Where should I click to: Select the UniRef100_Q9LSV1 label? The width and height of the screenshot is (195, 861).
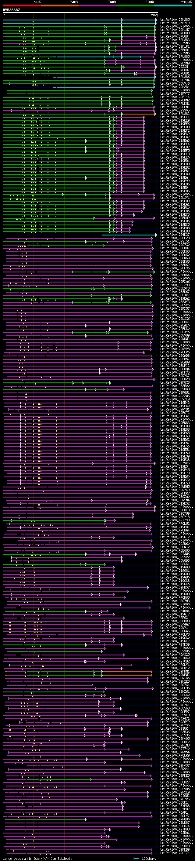click(175, 198)
